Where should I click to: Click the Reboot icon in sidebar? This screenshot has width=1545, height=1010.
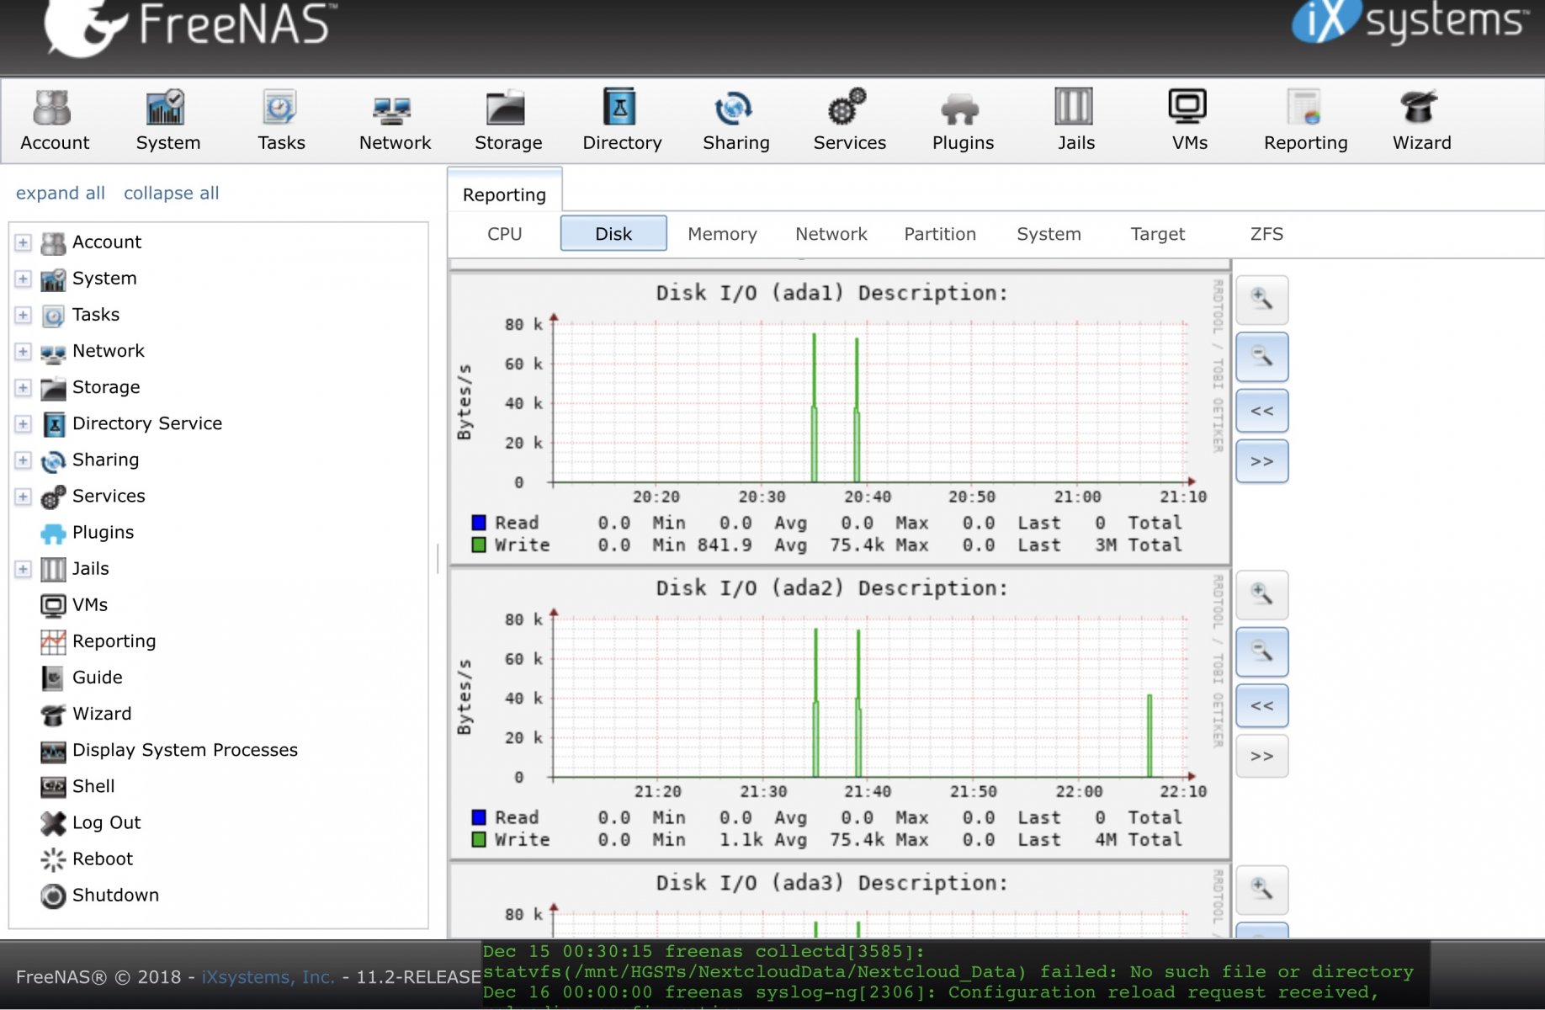coord(53,859)
